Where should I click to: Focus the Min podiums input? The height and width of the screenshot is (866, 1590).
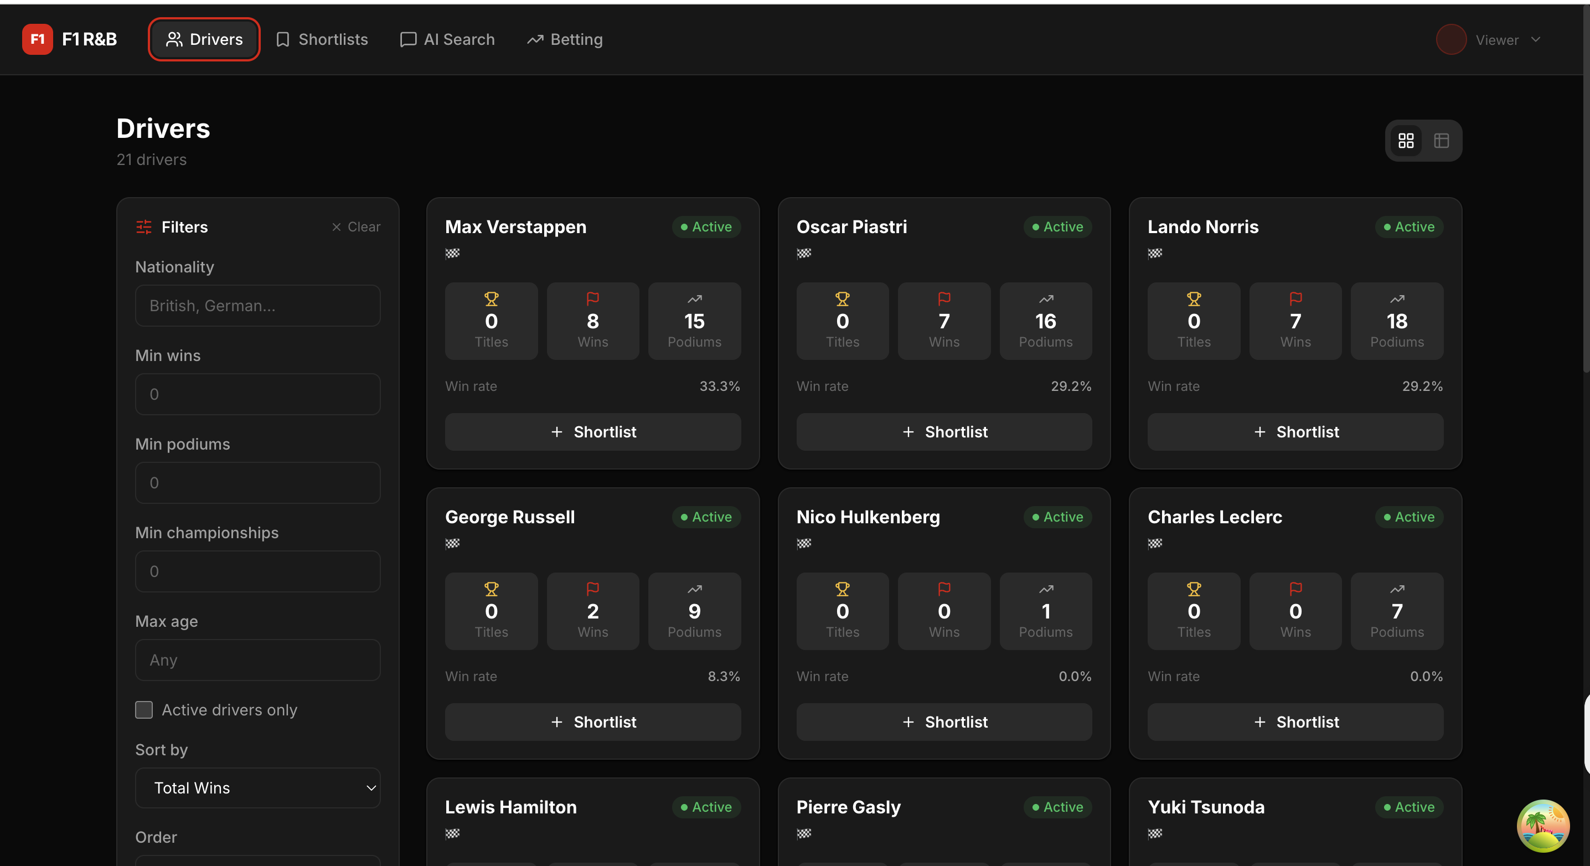point(257,483)
